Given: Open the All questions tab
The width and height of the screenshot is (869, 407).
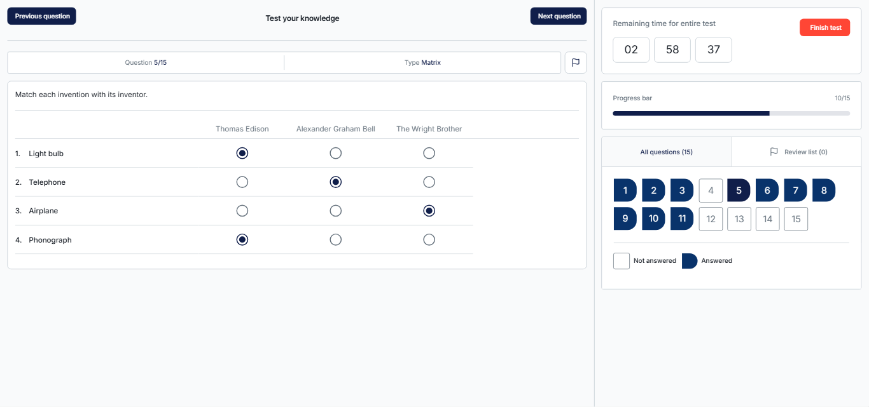Looking at the screenshot, I should click(x=666, y=152).
